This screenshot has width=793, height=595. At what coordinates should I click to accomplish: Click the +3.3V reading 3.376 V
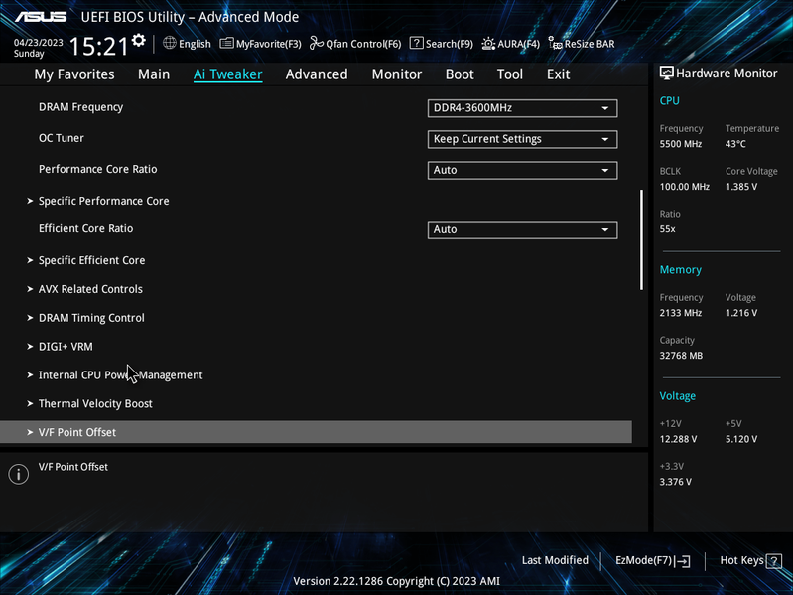point(676,482)
